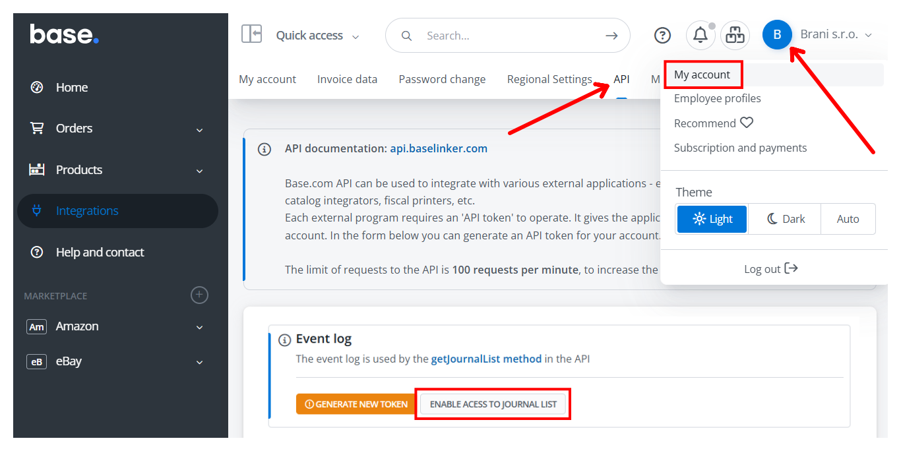901x451 pixels.
Task: Expand the eBay marketplace chevron
Action: [x=199, y=363]
